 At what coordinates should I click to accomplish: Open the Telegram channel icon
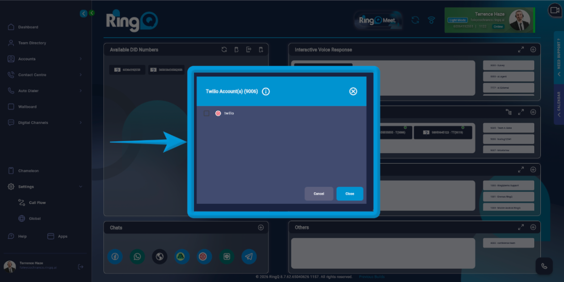[249, 257]
